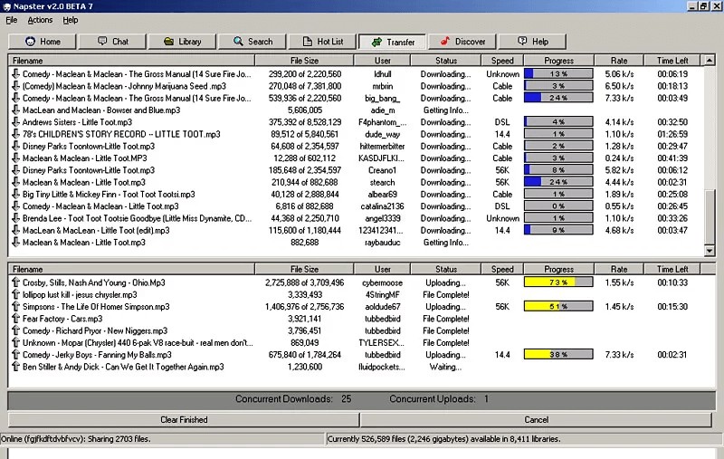Click the Cancel button
This screenshot has width=724, height=459.
[x=536, y=420]
